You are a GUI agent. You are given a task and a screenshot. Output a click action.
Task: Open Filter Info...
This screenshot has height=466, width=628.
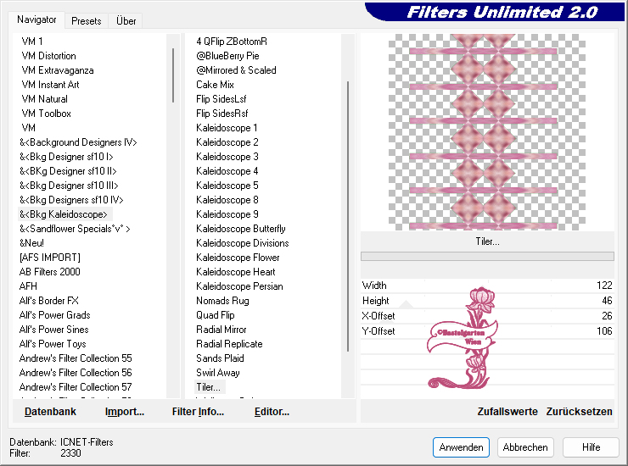[x=198, y=412]
